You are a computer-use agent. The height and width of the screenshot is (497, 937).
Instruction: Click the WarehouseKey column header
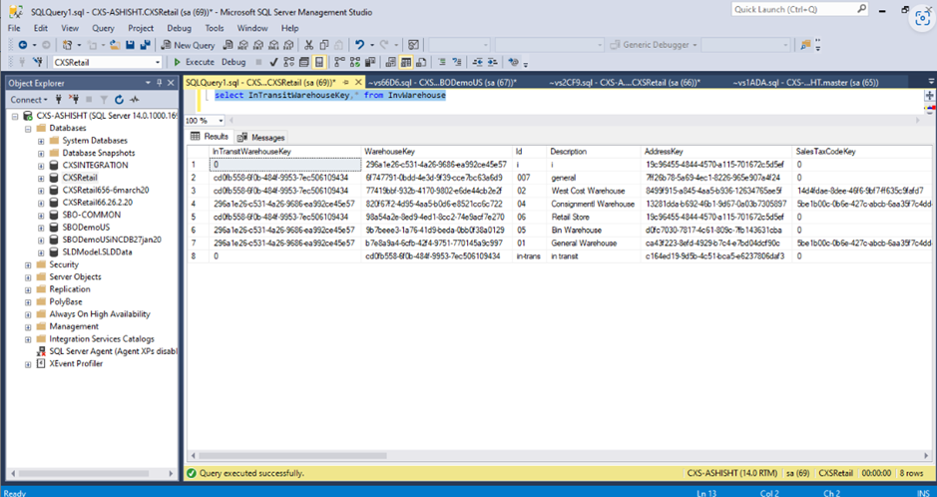coord(437,152)
